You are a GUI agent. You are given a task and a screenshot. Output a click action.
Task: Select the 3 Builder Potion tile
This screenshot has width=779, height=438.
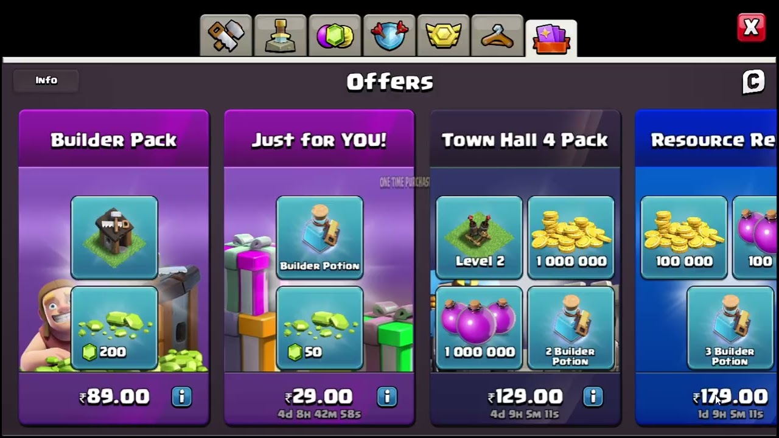click(730, 328)
